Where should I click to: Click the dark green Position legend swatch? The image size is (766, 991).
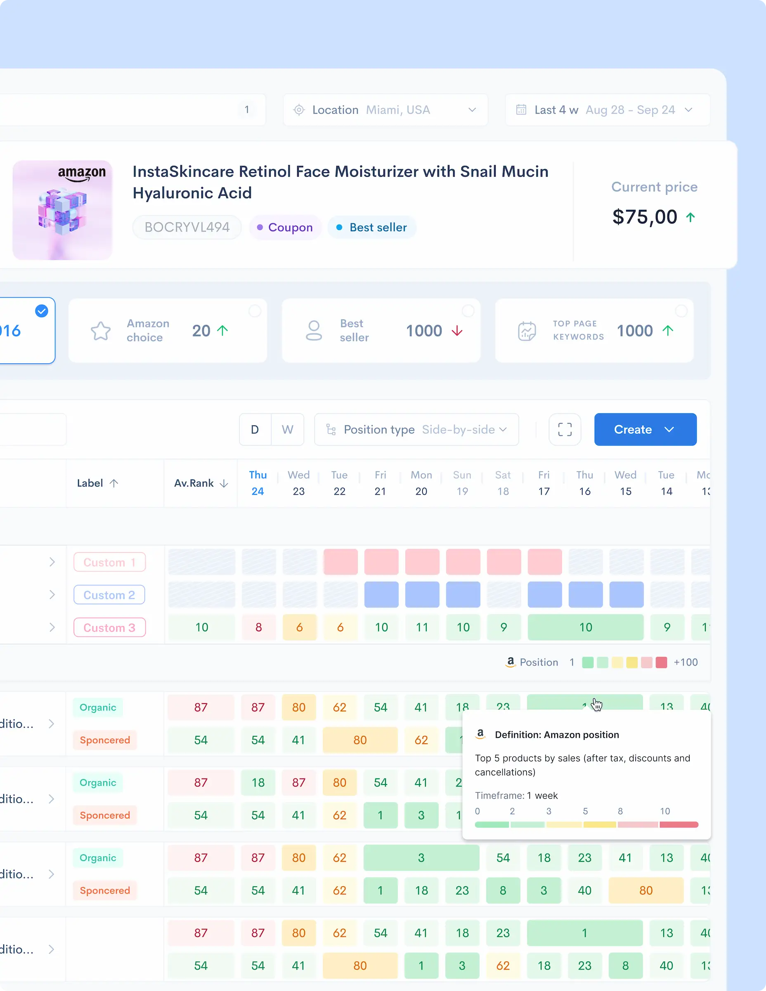(x=588, y=662)
